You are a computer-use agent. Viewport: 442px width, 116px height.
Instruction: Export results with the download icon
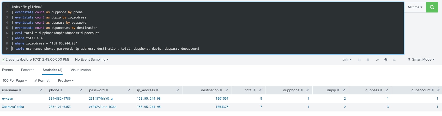point(394,60)
